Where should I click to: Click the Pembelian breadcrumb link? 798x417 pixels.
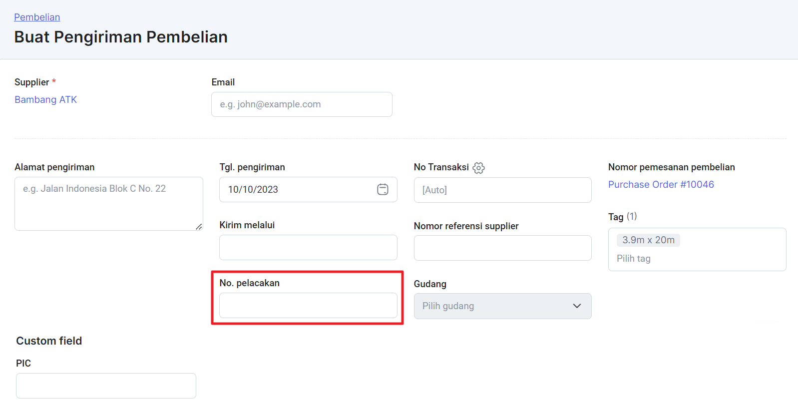click(x=37, y=17)
